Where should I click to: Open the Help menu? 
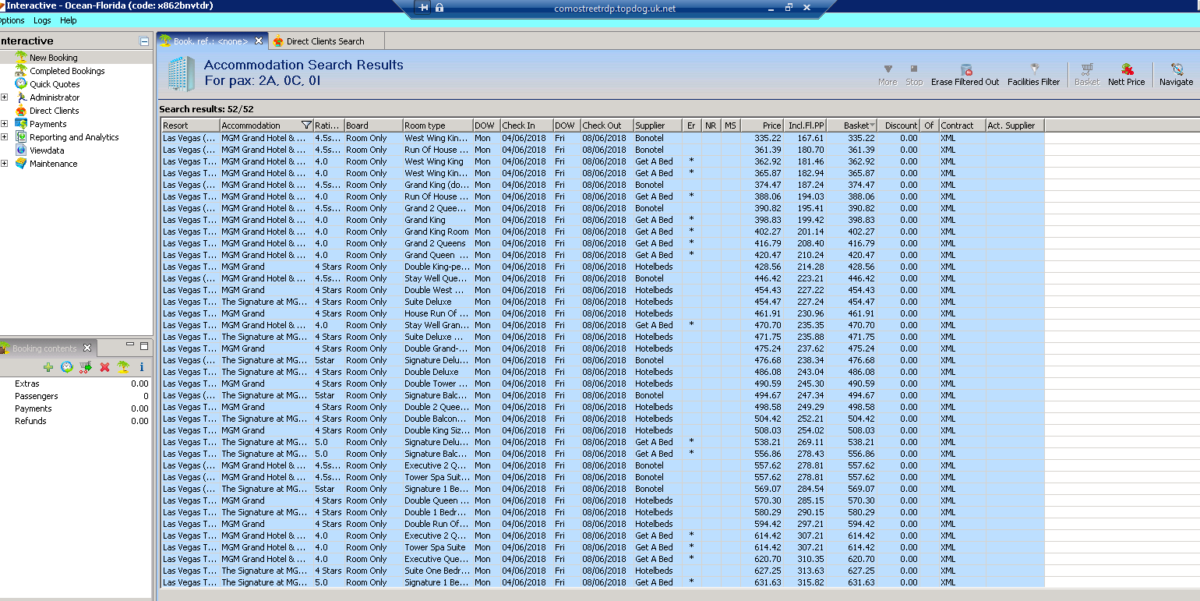(69, 20)
